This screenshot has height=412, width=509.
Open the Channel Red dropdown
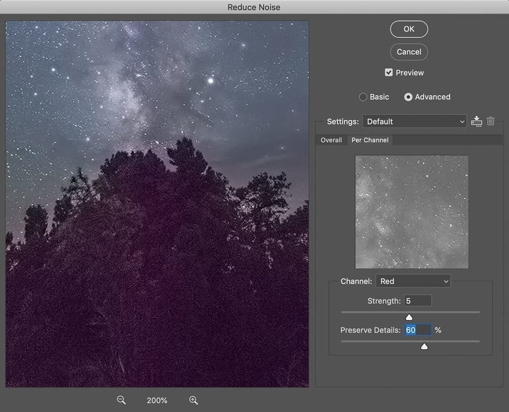[413, 281]
